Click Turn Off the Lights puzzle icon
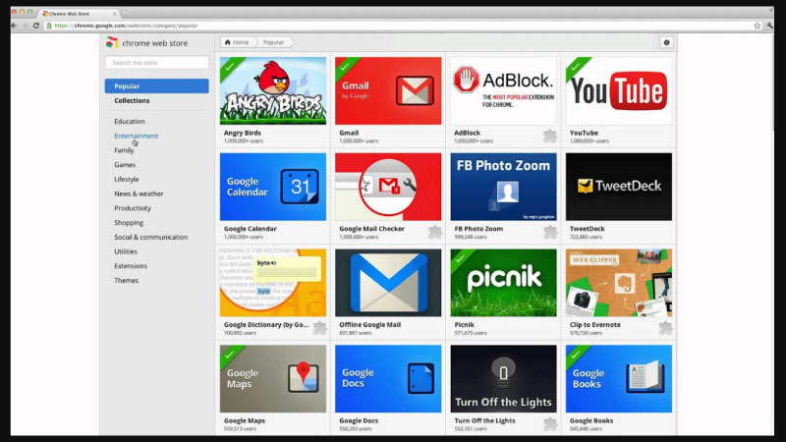Screen dimensions: 786x442 (550, 424)
